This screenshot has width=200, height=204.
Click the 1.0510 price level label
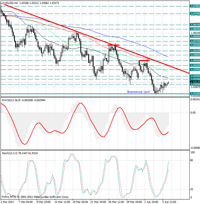(x=195, y=51)
